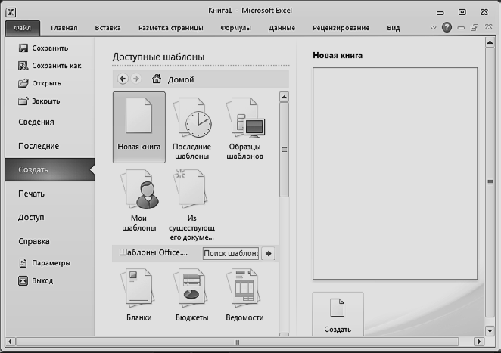Open the Бюджеты templates category
The height and width of the screenshot is (353, 501).
(191, 294)
